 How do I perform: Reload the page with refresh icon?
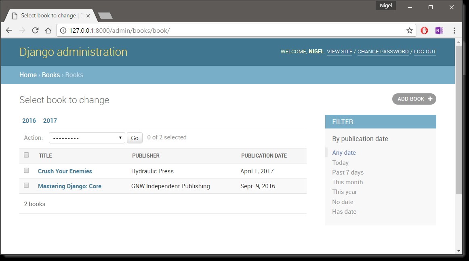[x=35, y=31]
